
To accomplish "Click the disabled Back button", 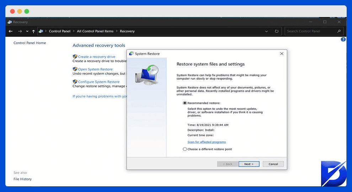I will click(228, 164).
